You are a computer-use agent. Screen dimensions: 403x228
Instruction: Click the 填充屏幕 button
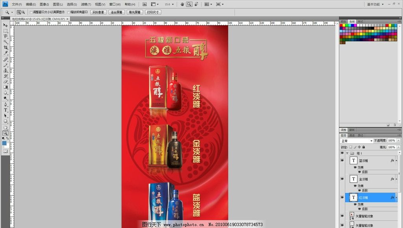pyautogui.click(x=135, y=12)
